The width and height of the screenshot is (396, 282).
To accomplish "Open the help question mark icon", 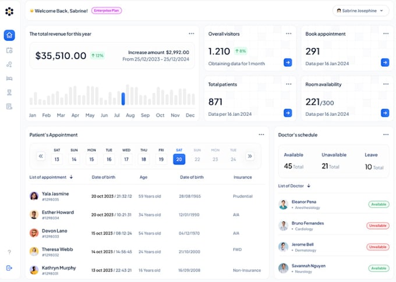I will click(9, 252).
